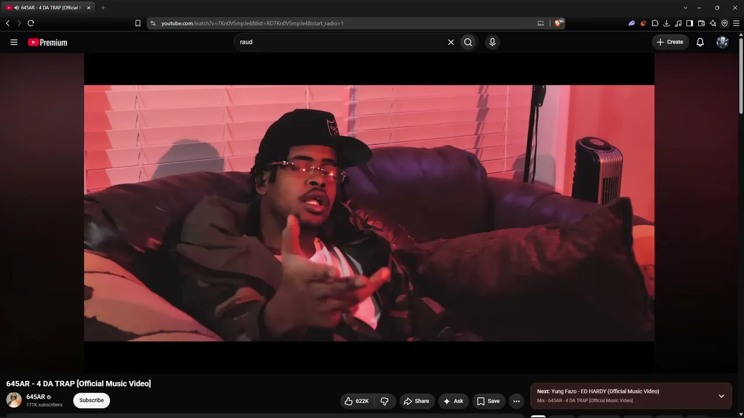Screen dimensions: 744x418
Task: Like the video with 622K likes
Action: point(356,401)
